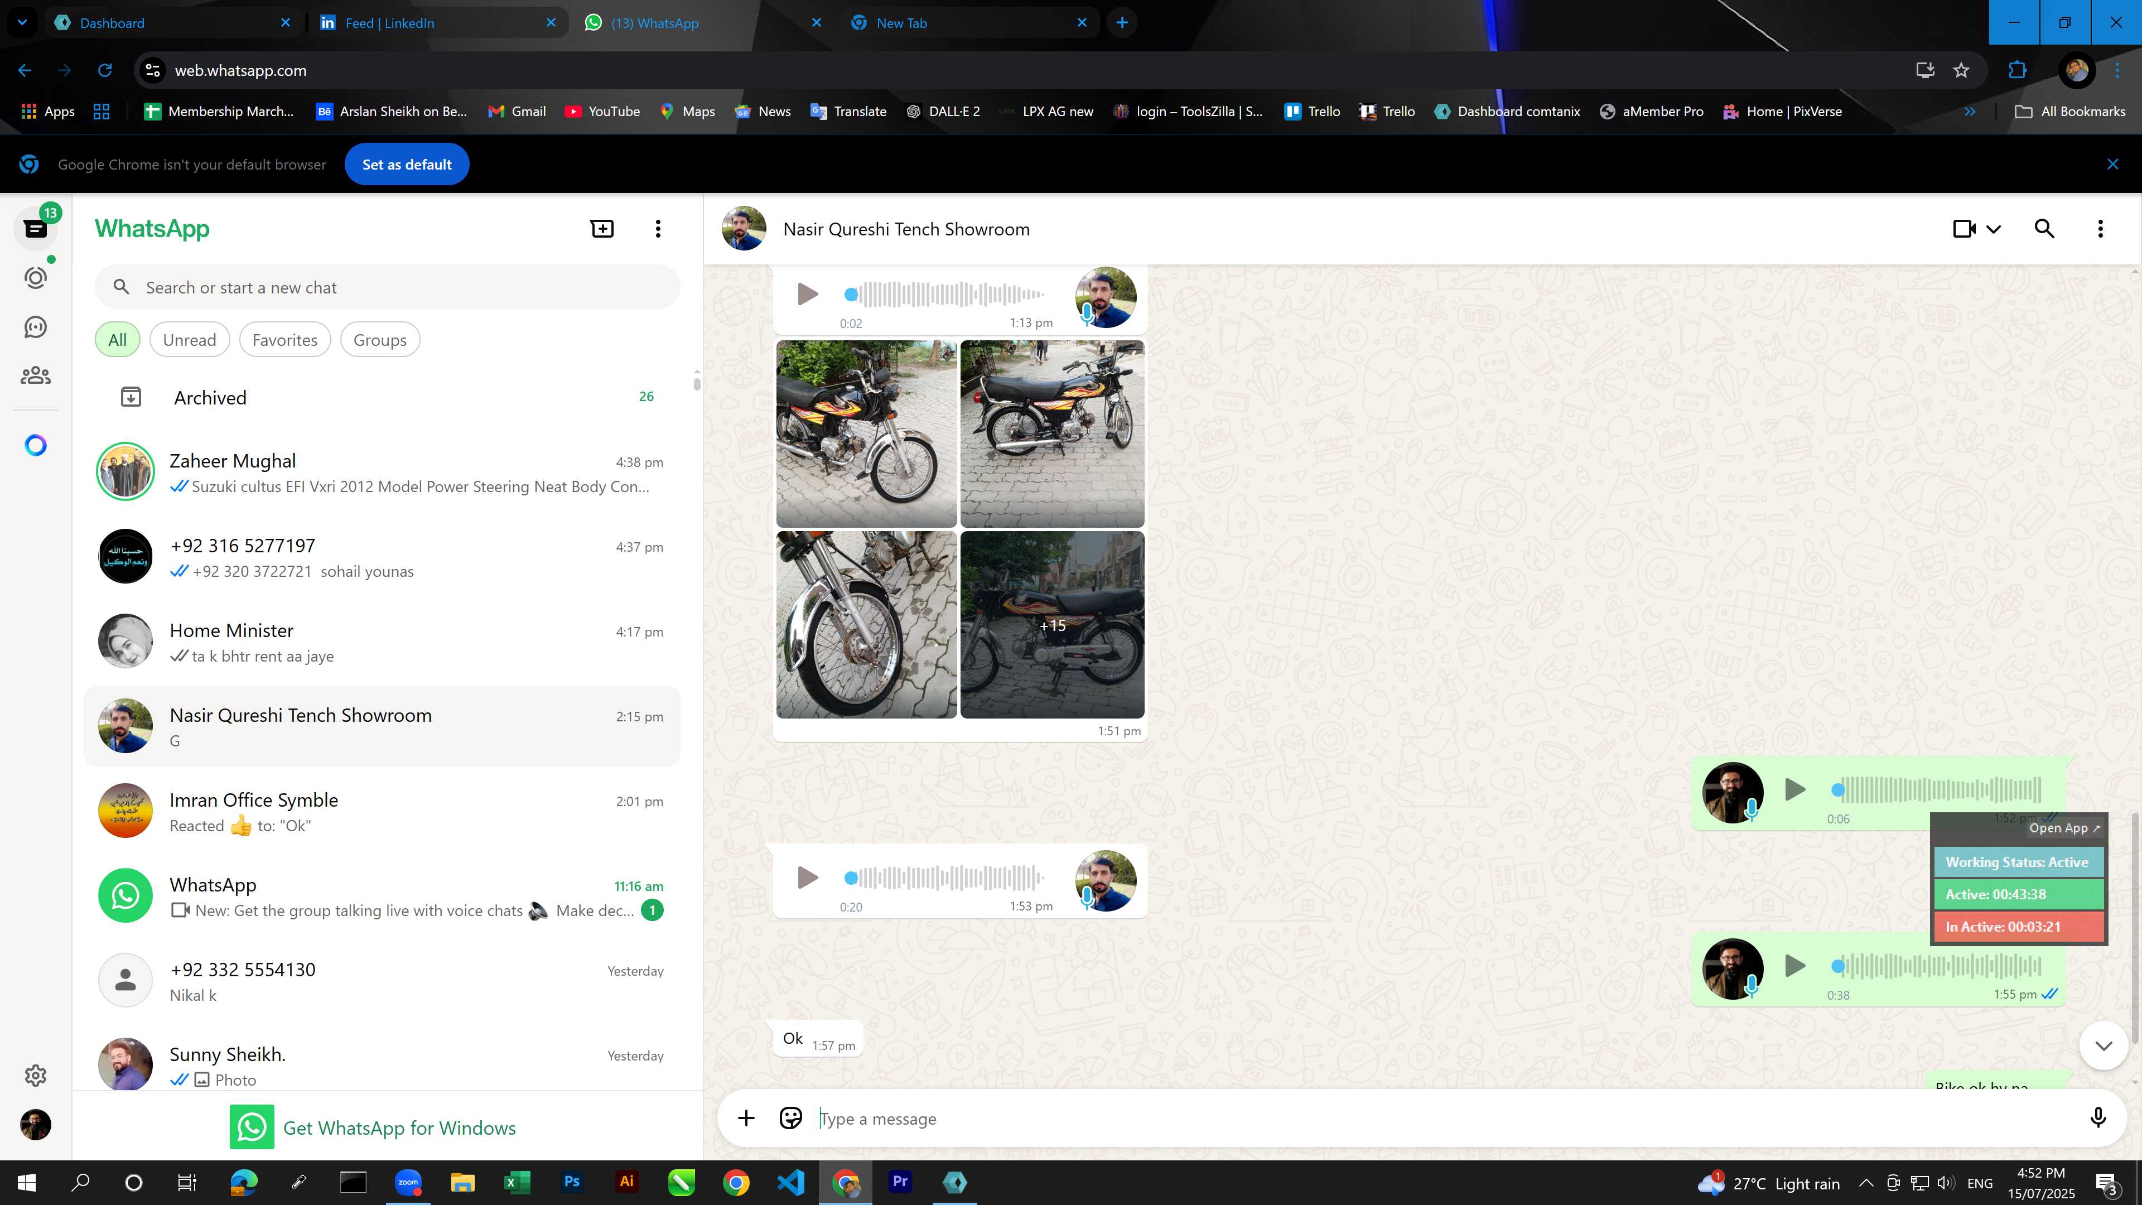Open the Zaheer Mughal chat

click(383, 473)
